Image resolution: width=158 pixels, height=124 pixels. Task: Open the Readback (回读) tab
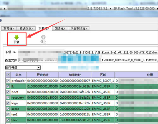(x=60, y=29)
